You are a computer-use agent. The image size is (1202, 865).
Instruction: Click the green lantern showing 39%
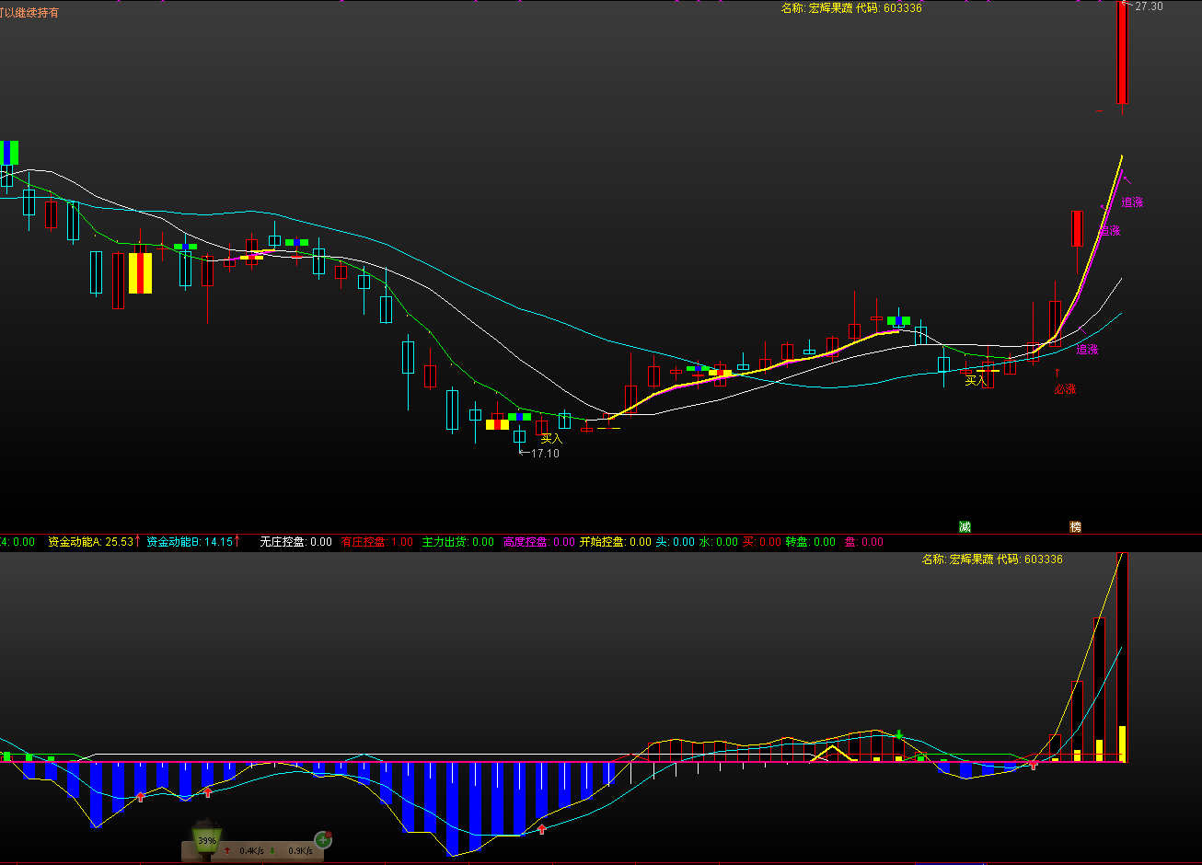(x=207, y=838)
